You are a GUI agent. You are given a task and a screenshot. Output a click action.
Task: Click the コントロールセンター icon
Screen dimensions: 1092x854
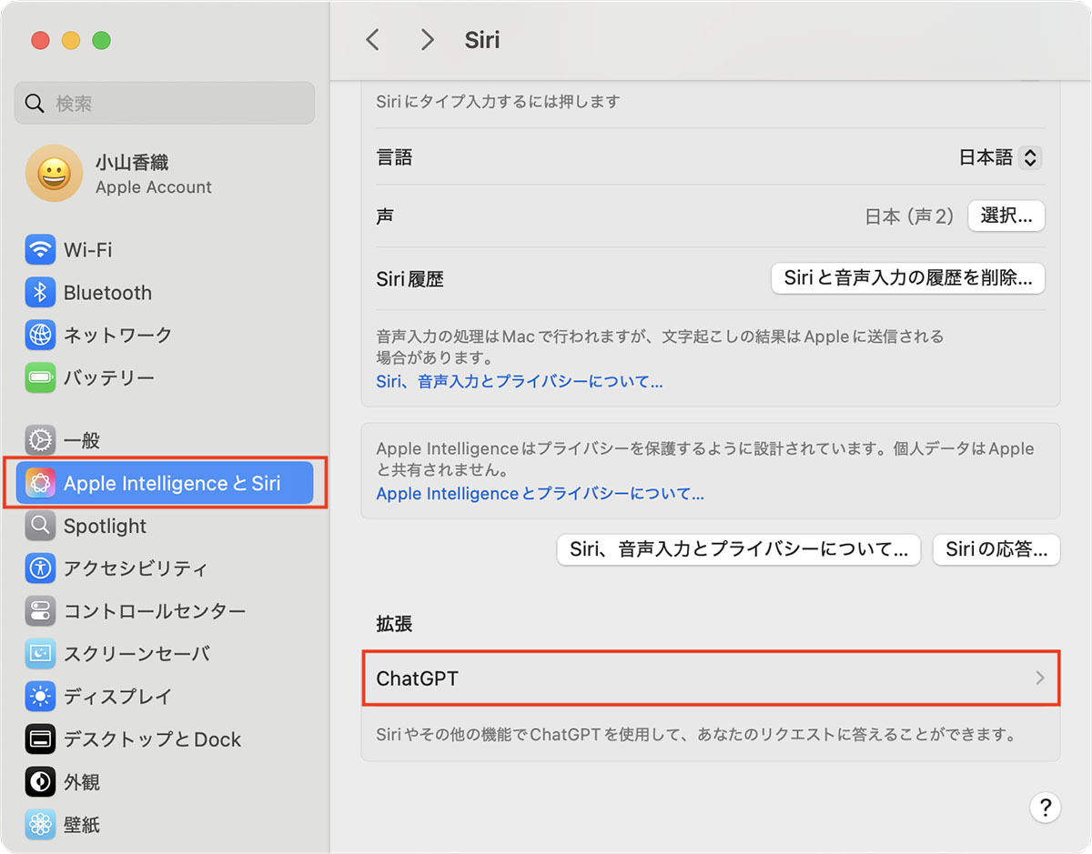coord(40,611)
